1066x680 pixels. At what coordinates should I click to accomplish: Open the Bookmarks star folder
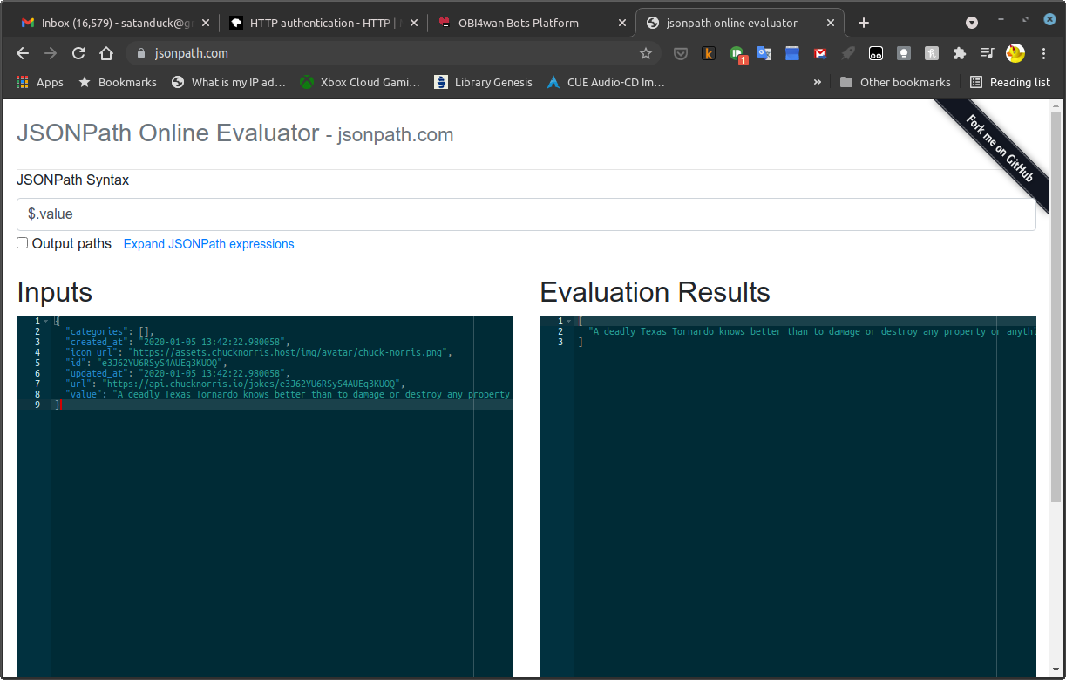pos(118,82)
